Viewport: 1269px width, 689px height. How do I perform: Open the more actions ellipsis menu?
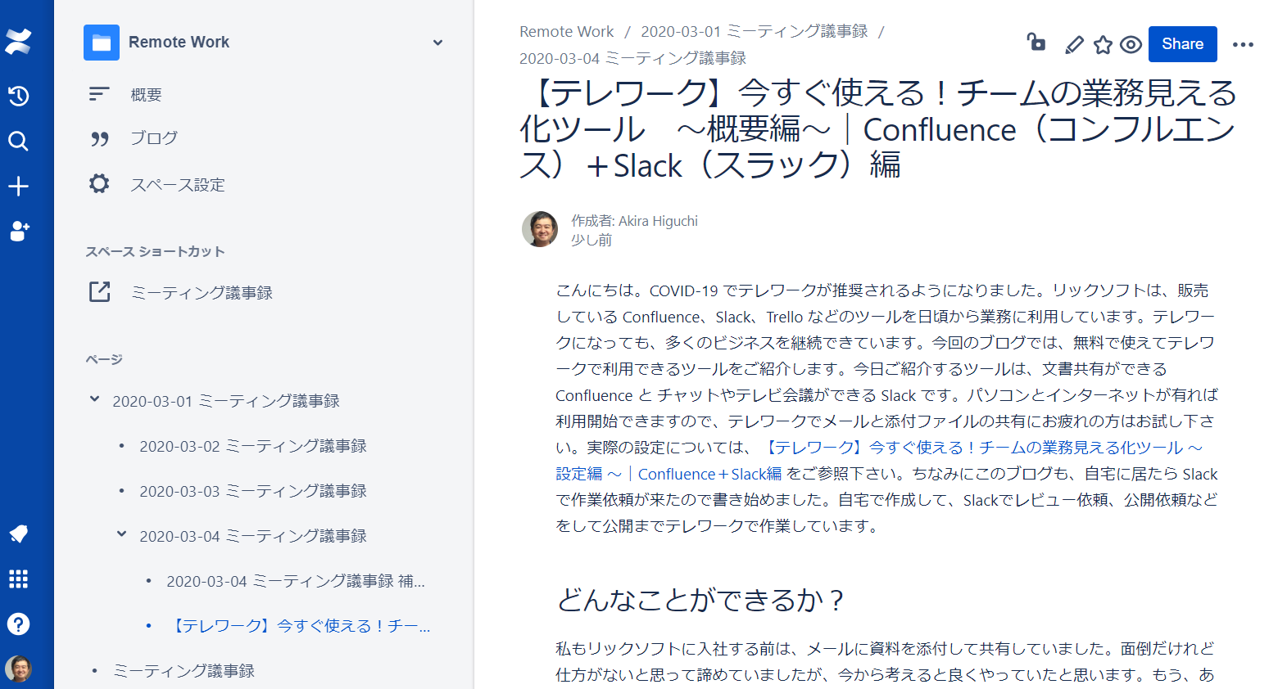(1243, 45)
